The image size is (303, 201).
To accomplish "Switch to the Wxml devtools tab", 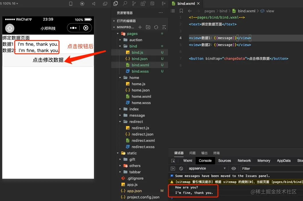I will point(188,161).
